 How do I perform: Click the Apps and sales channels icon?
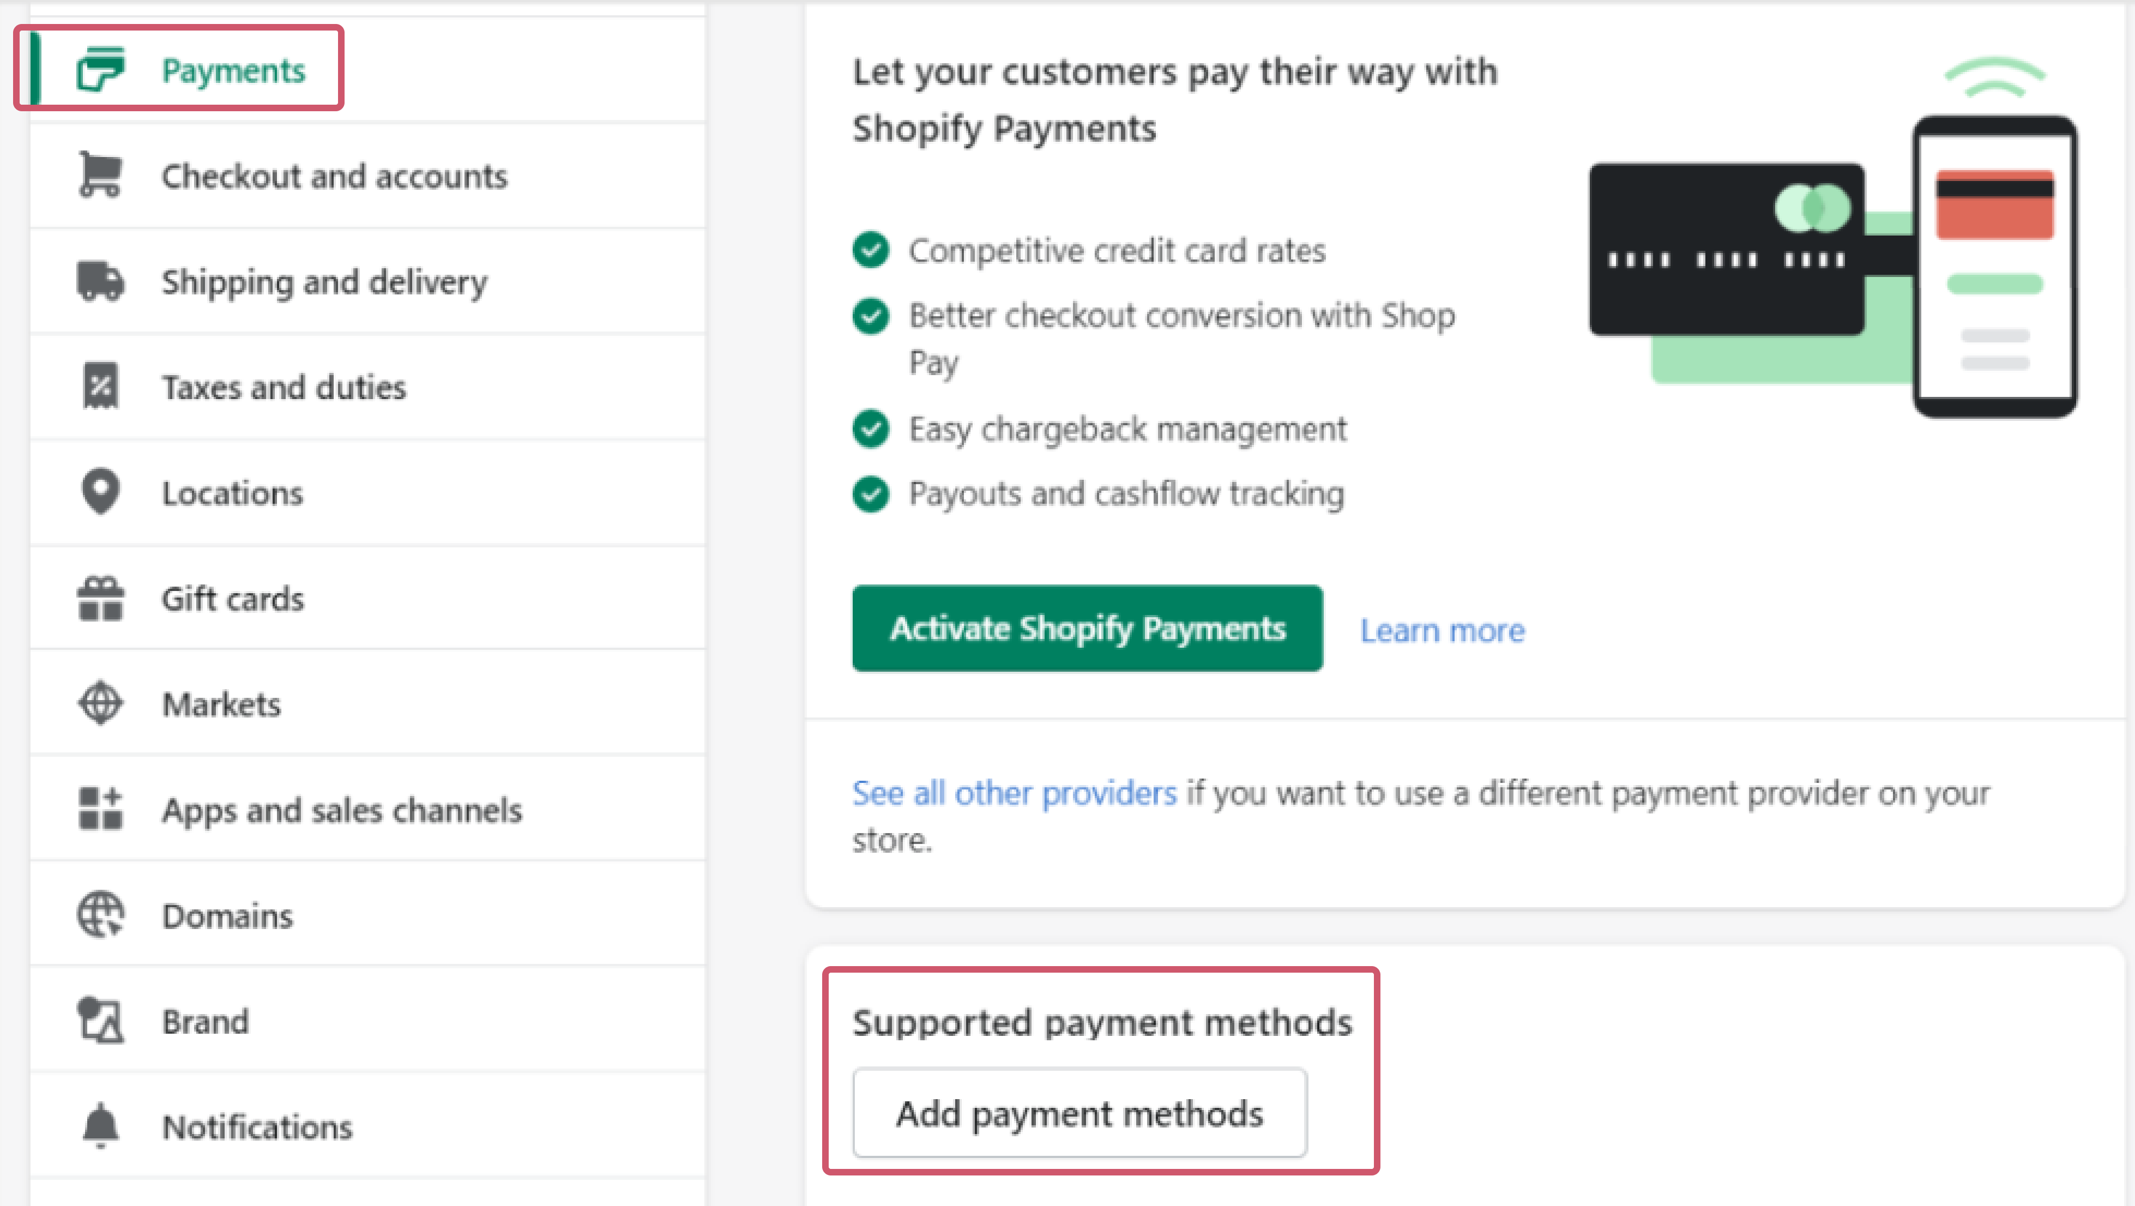(101, 809)
